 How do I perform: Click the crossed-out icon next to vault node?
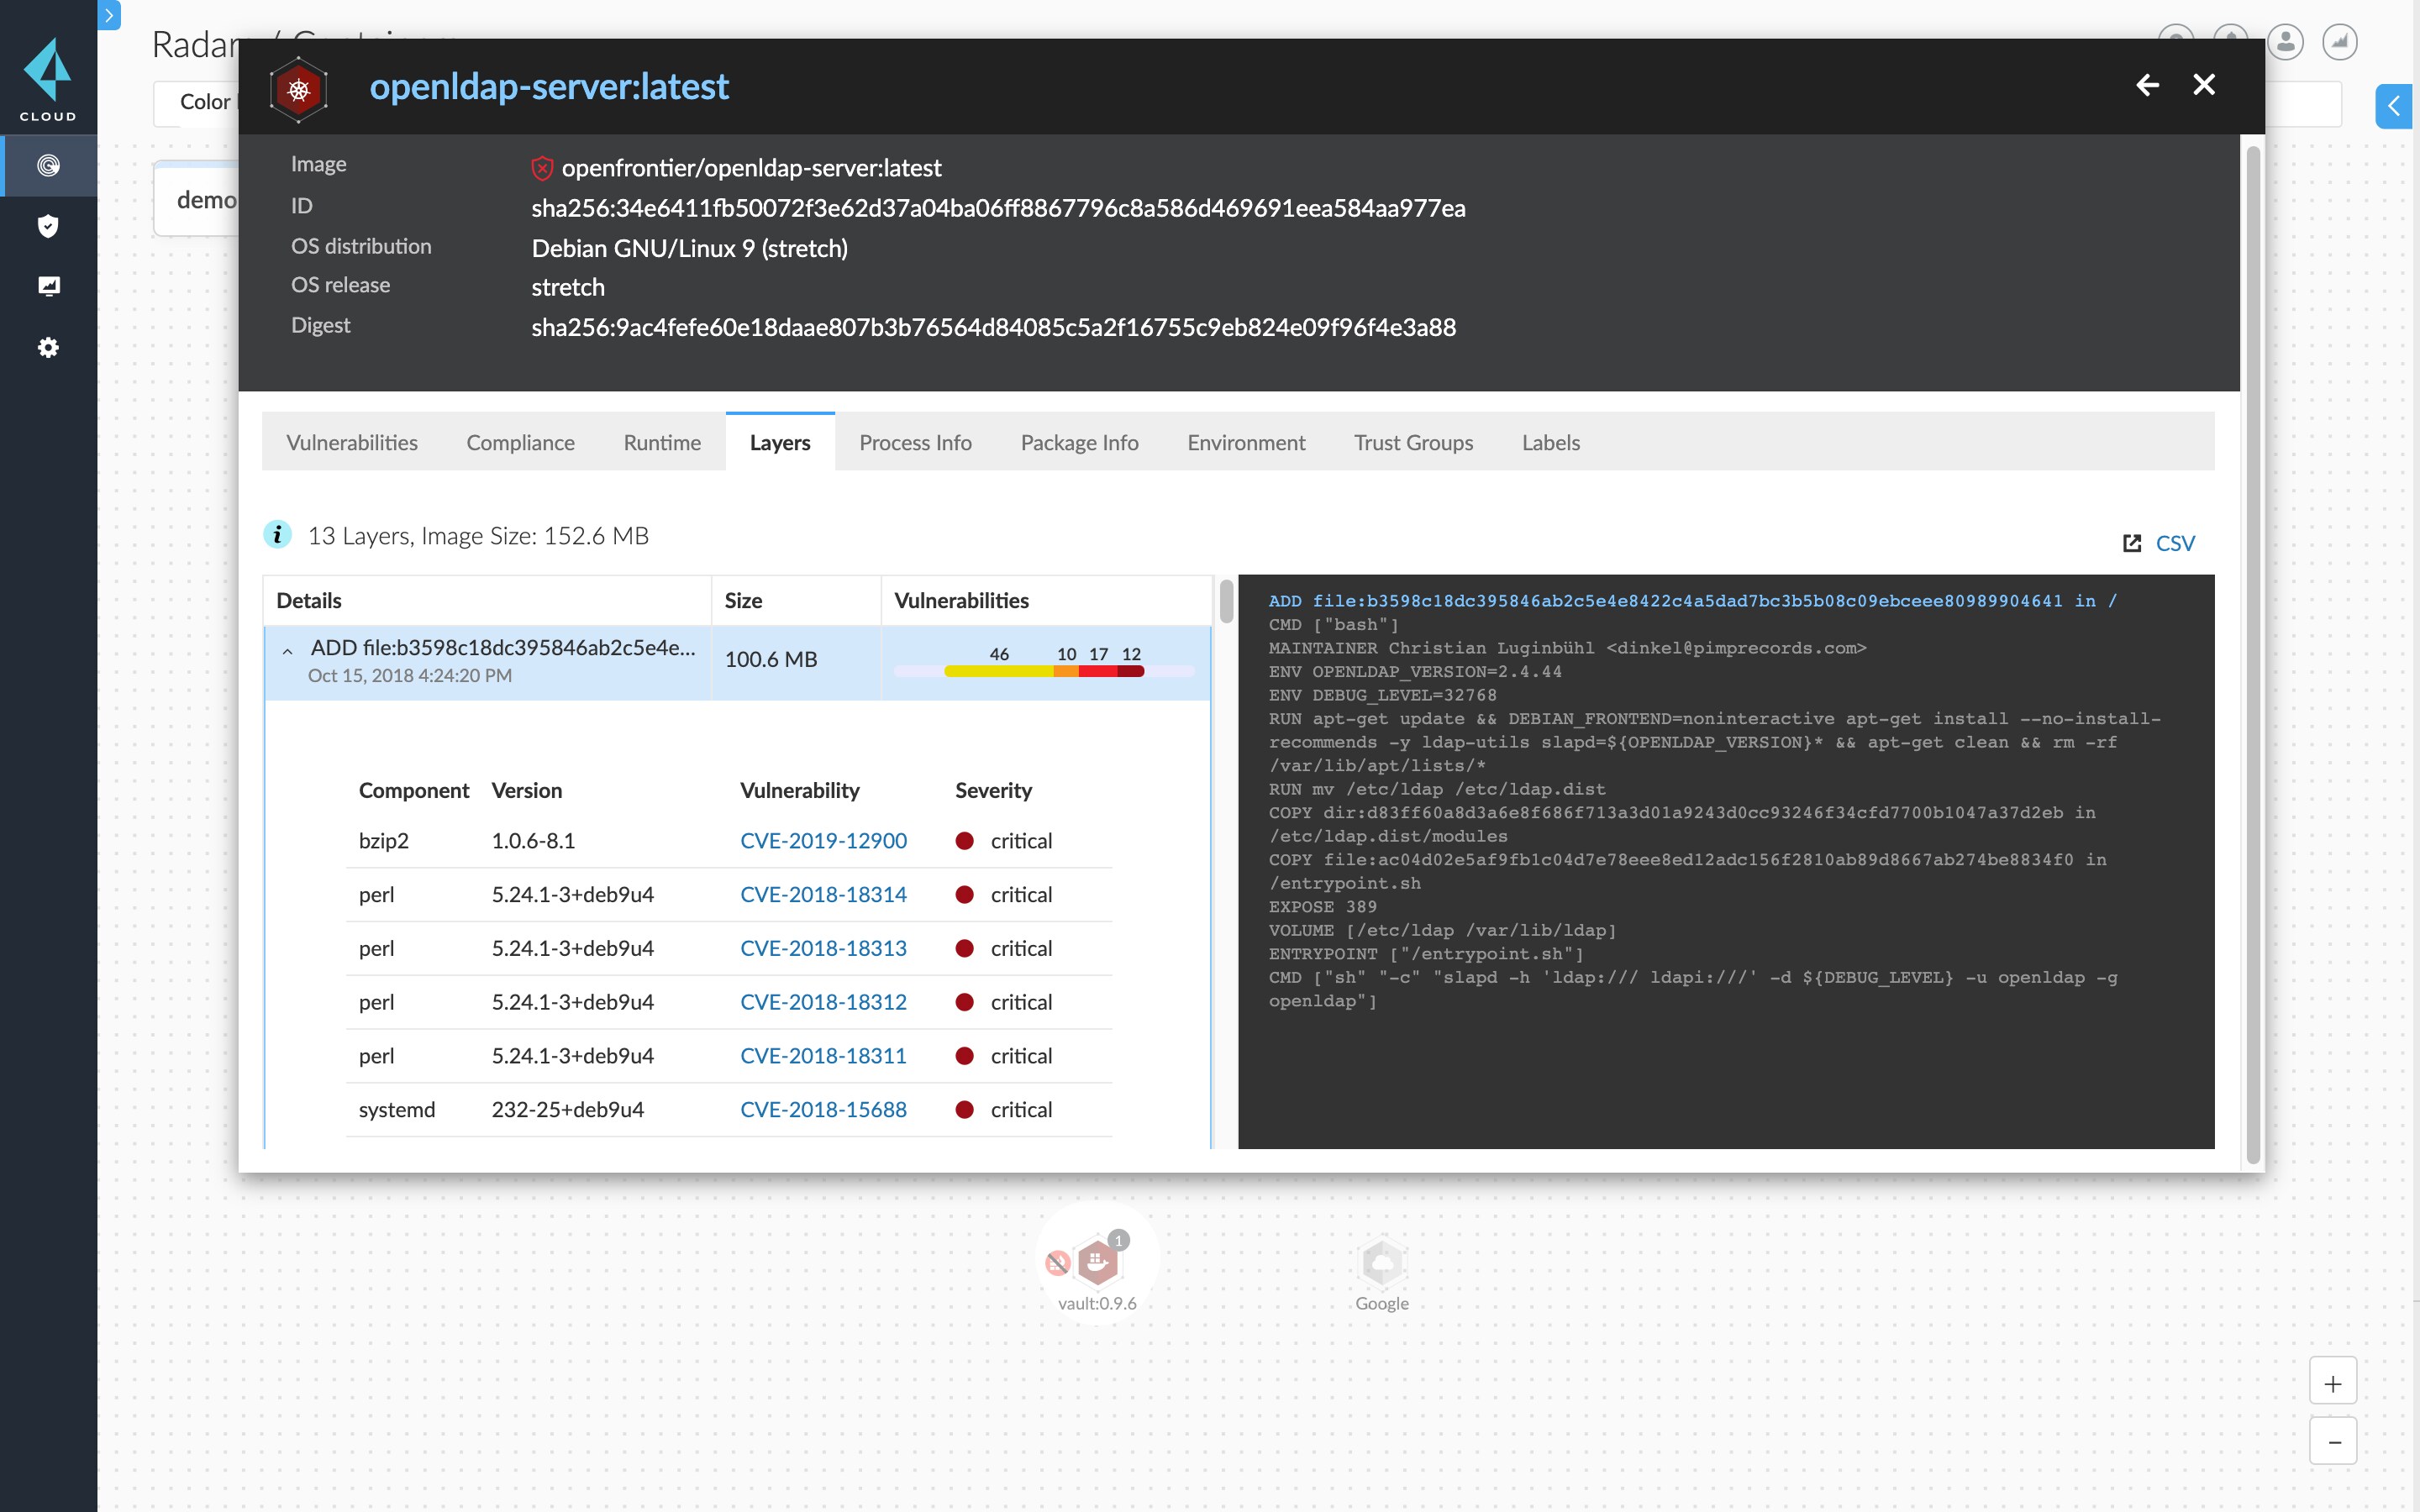(1057, 1263)
